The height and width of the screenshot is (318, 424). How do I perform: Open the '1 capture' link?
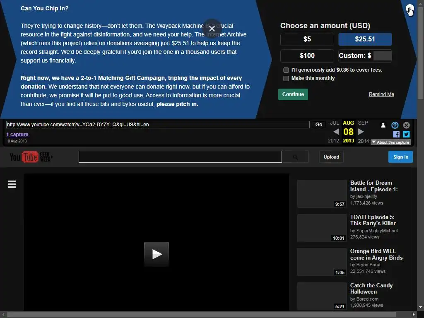(x=17, y=135)
